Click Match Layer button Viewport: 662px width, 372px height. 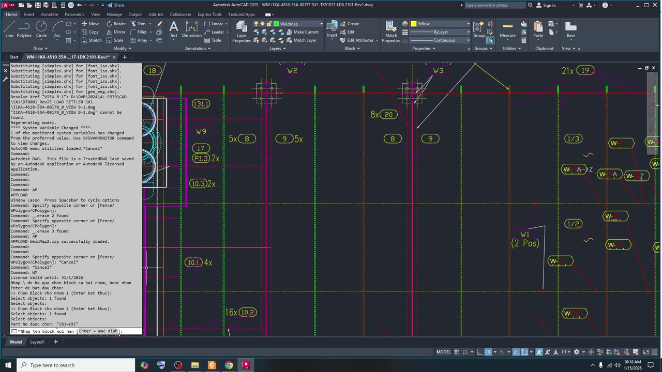[x=301, y=40]
